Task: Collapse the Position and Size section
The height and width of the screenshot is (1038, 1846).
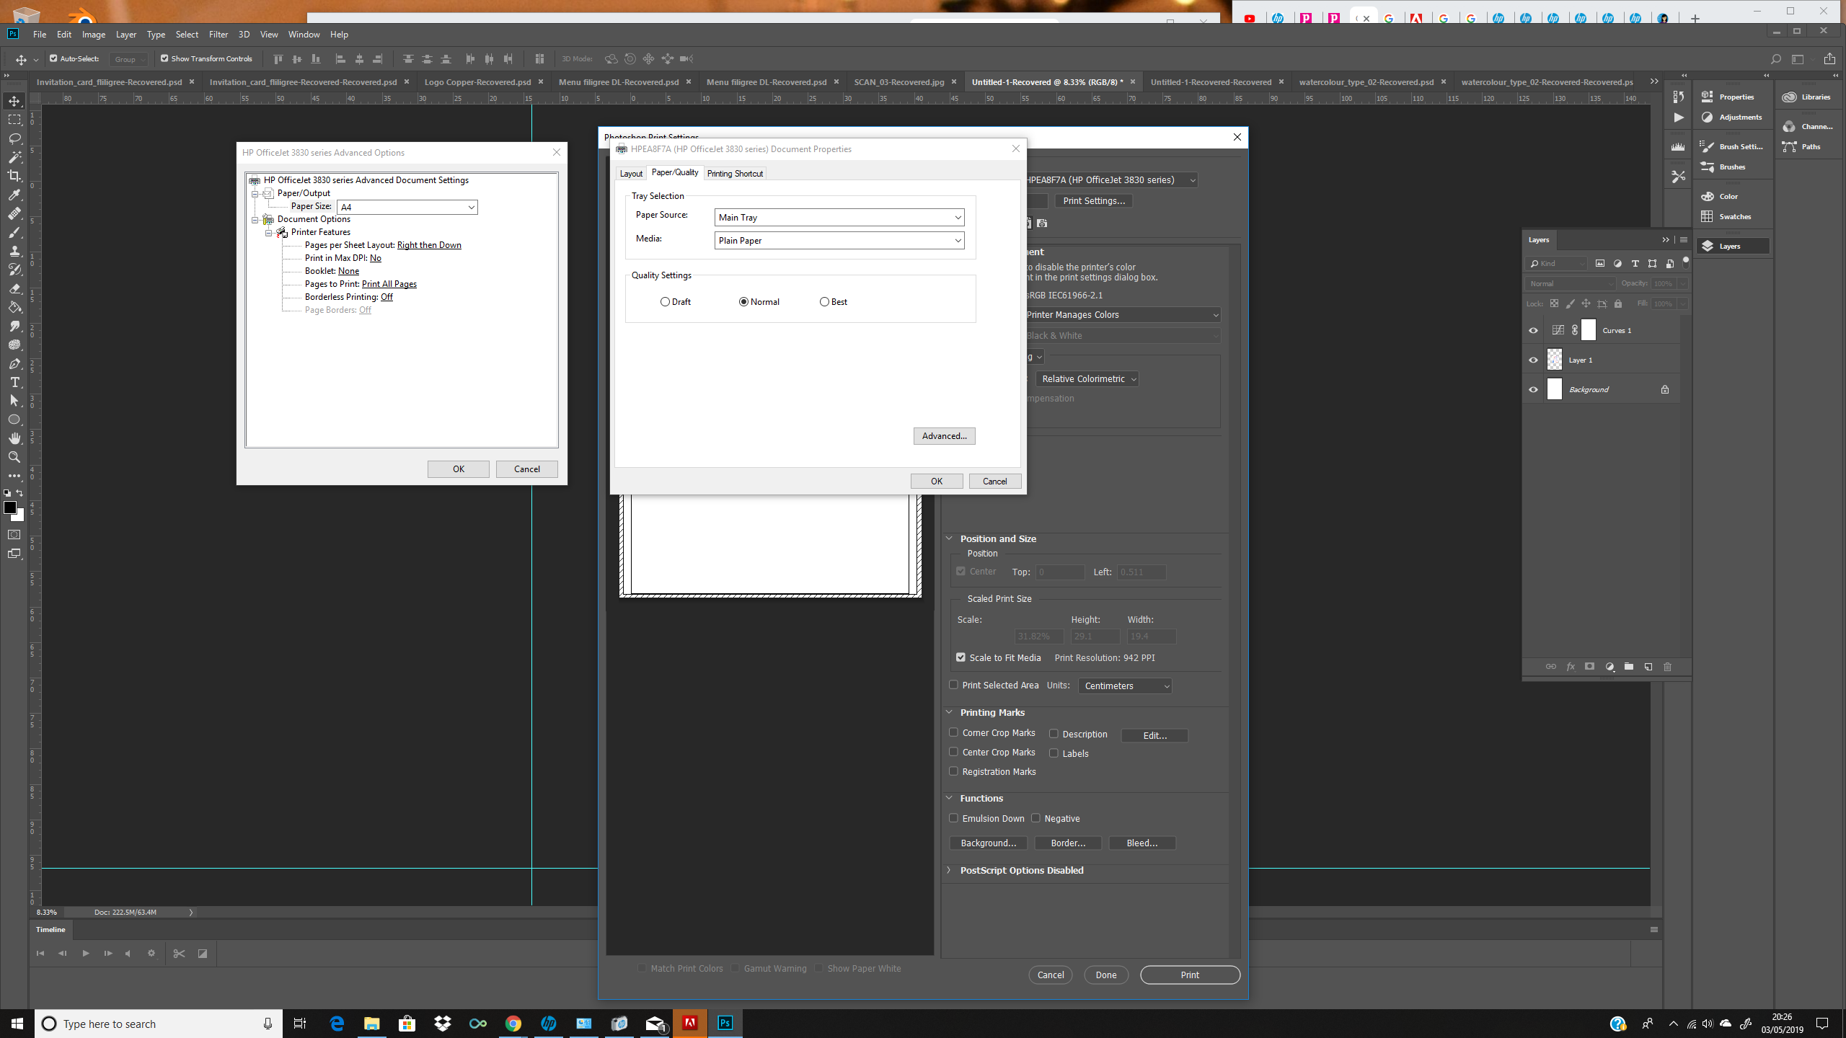Action: (x=949, y=538)
